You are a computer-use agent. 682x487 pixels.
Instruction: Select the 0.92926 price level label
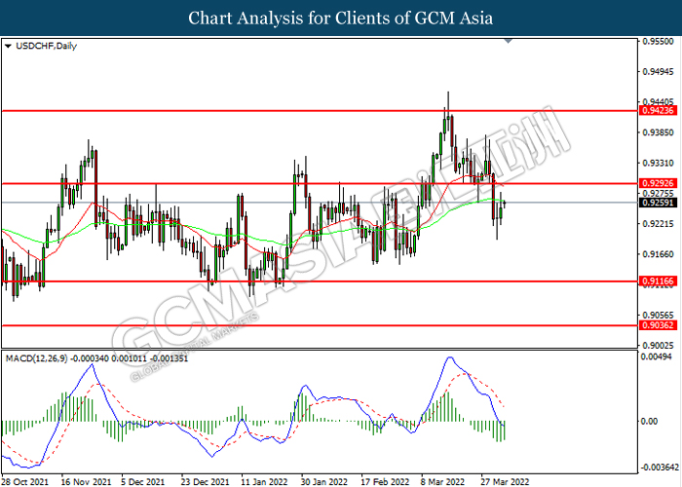[x=660, y=183]
